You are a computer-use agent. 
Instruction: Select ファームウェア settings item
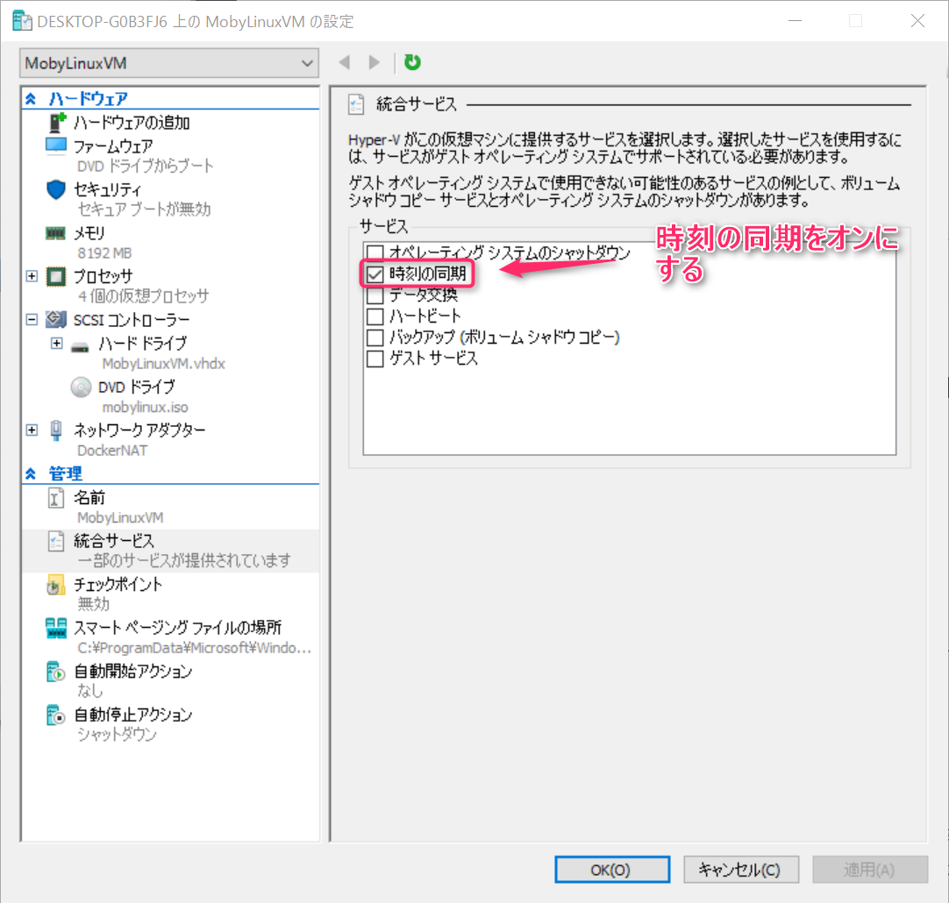(113, 146)
